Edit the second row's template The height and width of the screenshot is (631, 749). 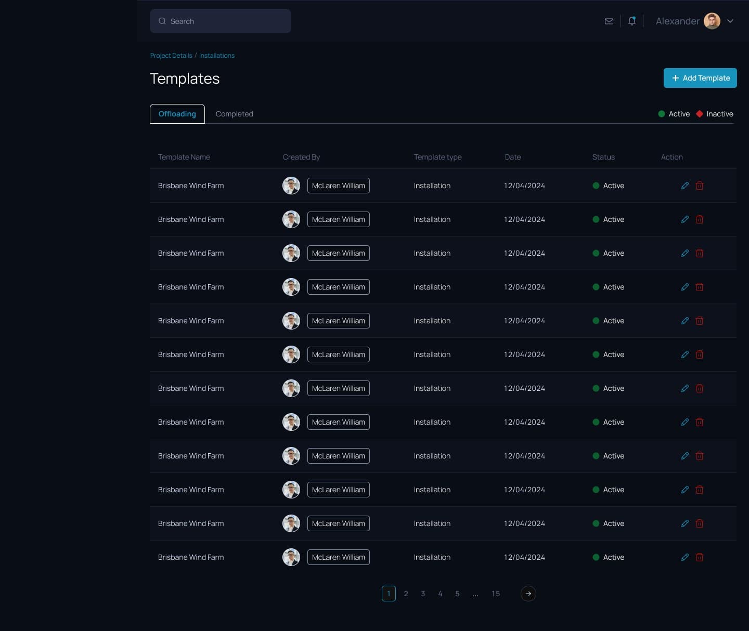click(x=685, y=219)
